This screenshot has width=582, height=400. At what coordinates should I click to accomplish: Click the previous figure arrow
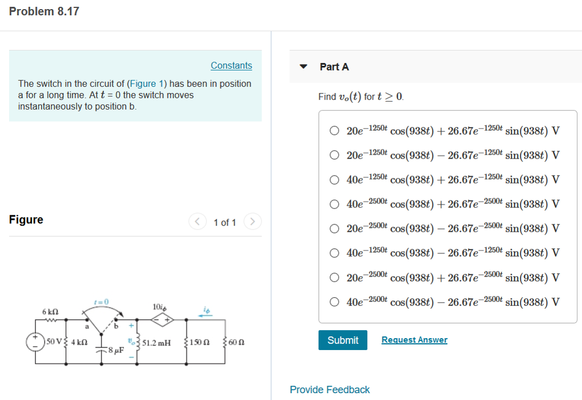(197, 222)
